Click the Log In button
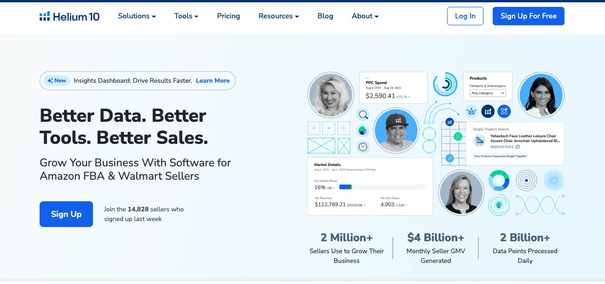 coord(465,16)
